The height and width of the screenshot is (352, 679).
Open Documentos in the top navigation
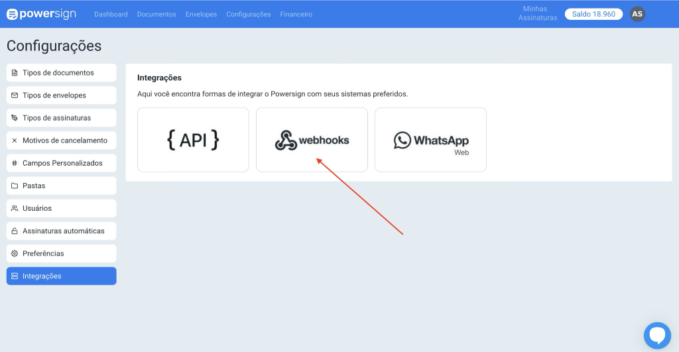click(x=156, y=15)
